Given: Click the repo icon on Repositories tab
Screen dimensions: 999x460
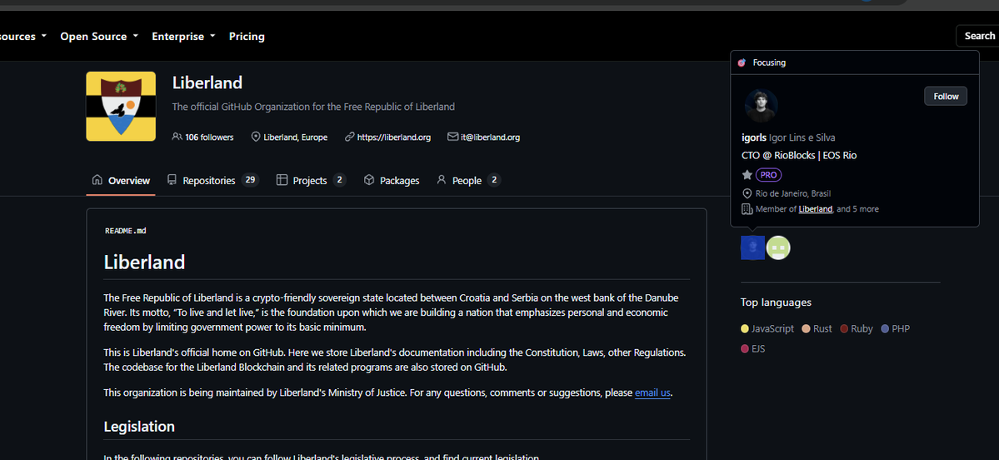Looking at the screenshot, I should pos(172,180).
